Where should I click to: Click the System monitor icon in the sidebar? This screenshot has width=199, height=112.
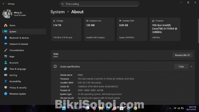[6, 32]
